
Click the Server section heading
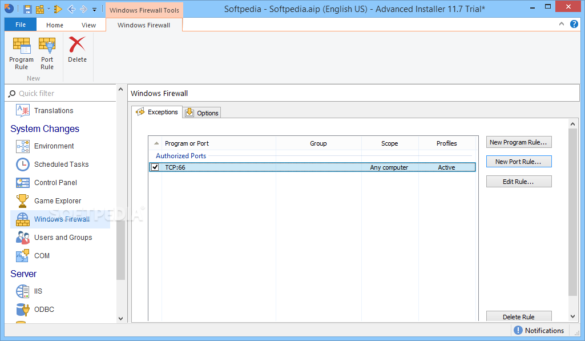[x=23, y=274]
